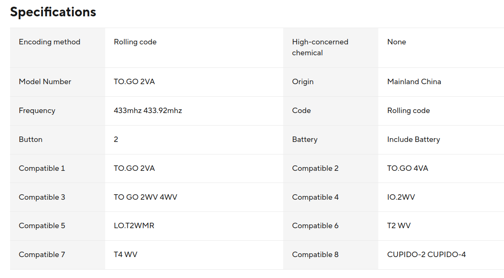504x278 pixels.
Task: Click the LO.T2WMR value
Action: (x=134, y=226)
